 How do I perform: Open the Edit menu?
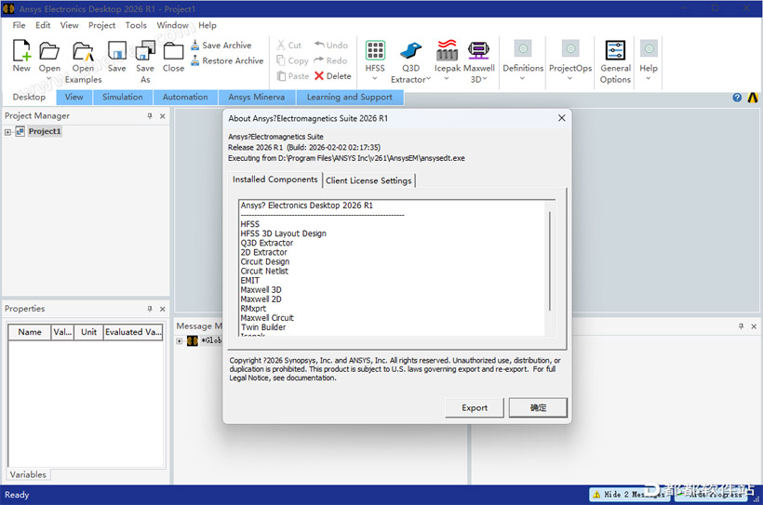click(43, 25)
